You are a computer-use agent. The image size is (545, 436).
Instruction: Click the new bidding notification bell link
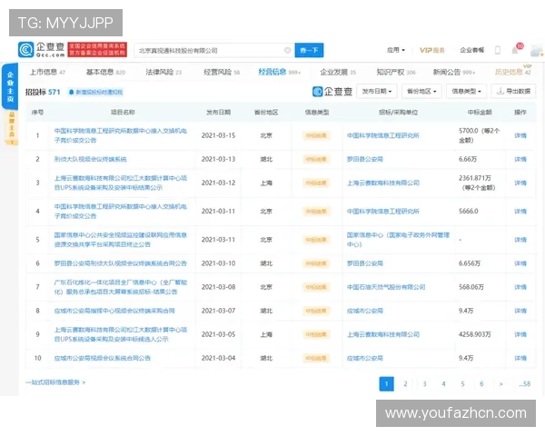point(95,92)
